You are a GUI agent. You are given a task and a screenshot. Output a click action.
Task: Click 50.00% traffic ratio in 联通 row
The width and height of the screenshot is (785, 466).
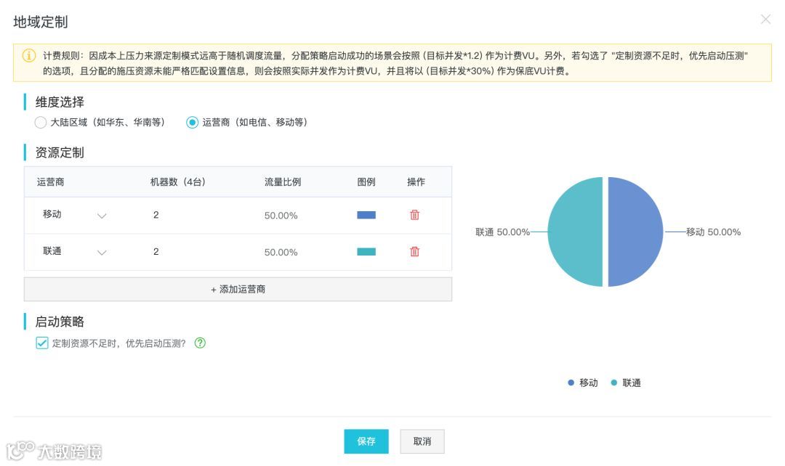point(281,252)
